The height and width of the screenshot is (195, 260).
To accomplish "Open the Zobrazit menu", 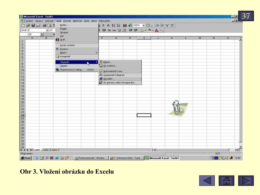I will point(49,21).
